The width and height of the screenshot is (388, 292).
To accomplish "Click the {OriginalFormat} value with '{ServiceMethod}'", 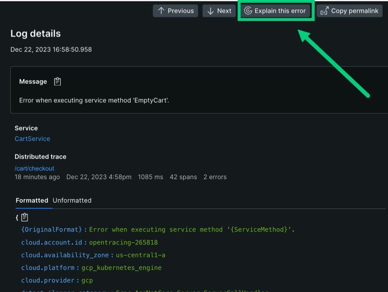I will coord(192,229).
